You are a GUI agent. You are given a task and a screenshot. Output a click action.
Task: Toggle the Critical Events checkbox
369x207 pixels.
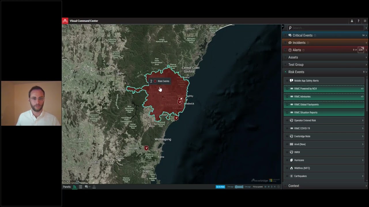coord(285,35)
